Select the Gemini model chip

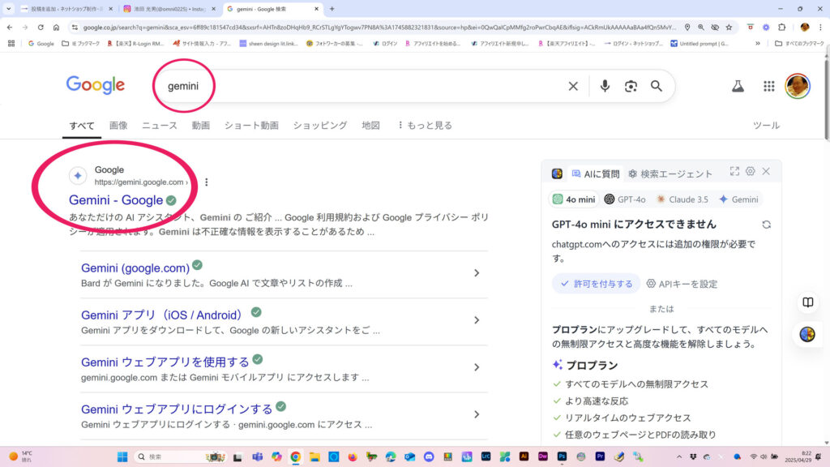pyautogui.click(x=738, y=199)
